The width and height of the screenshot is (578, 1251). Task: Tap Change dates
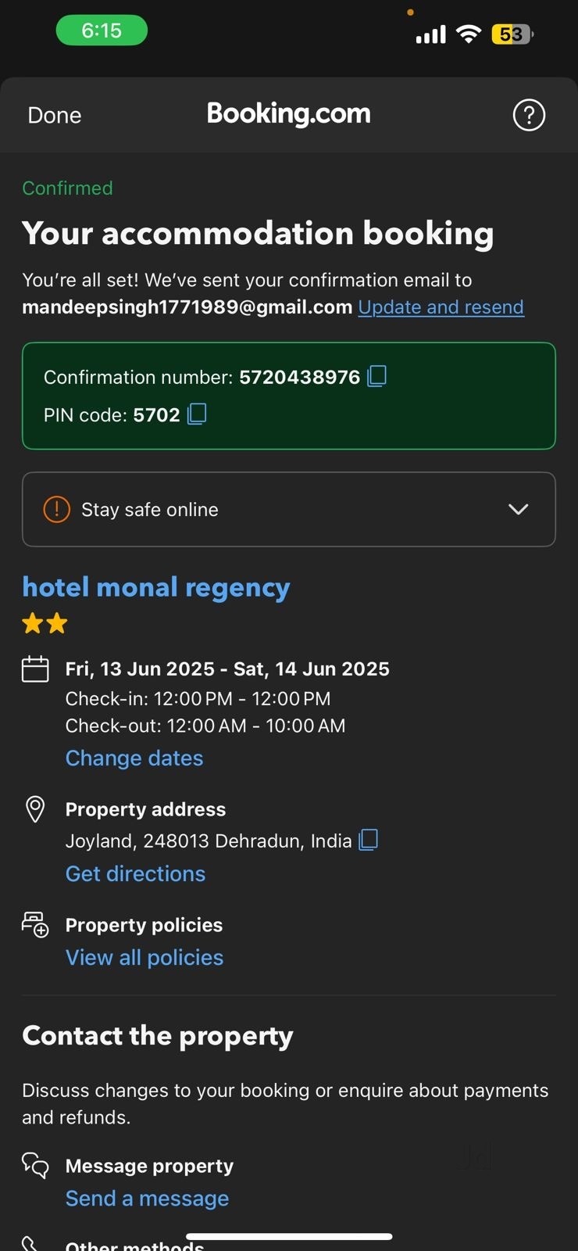click(134, 758)
